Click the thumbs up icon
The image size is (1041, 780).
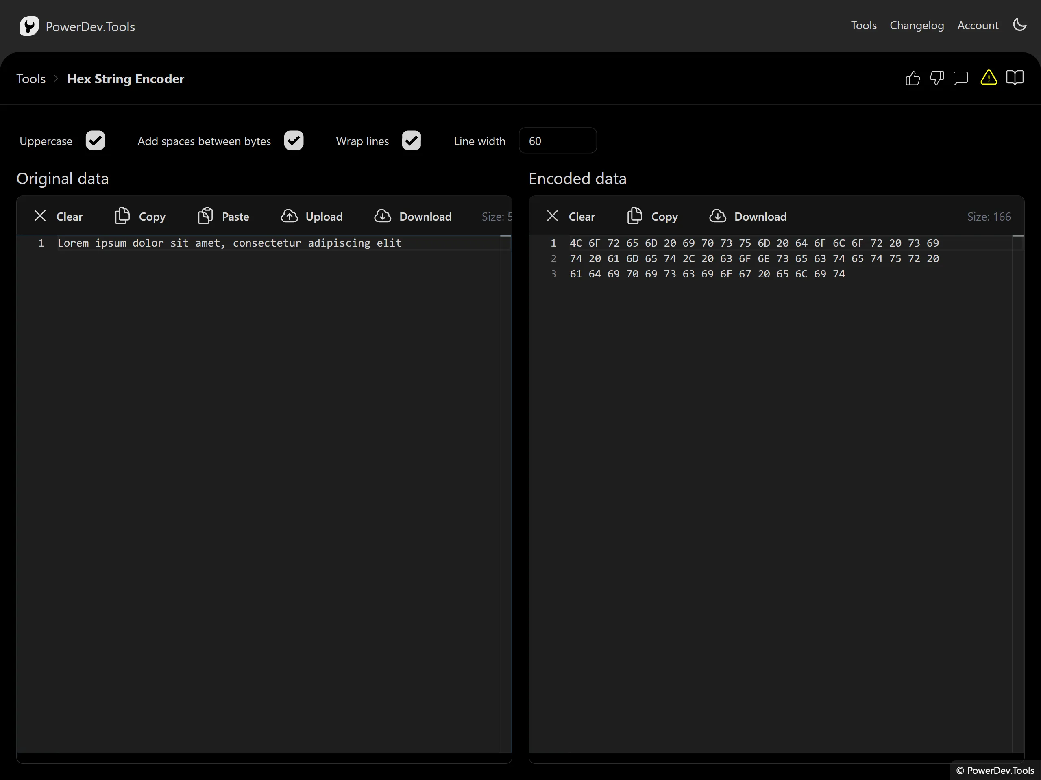coord(912,78)
